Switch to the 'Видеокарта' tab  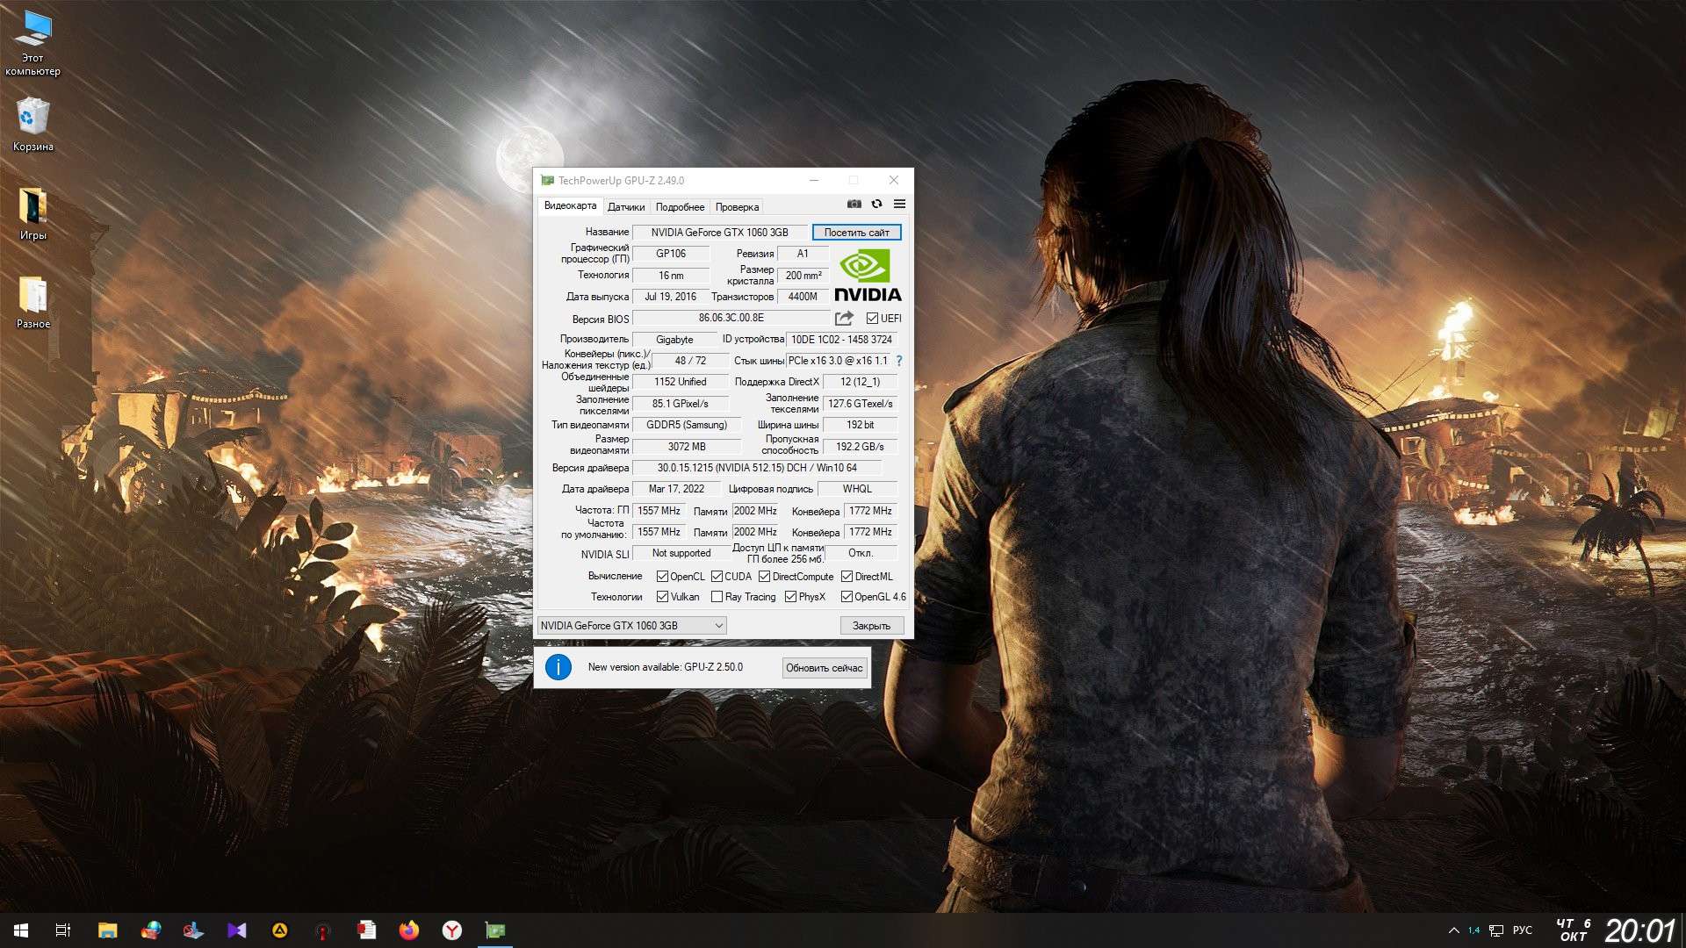coord(570,206)
